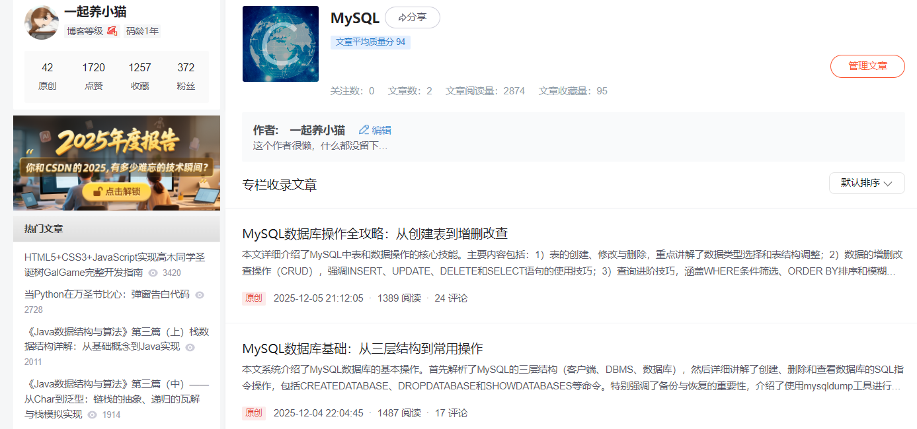
Task: Open article MySQL数据库基础：从三层结构到常用操作
Action: 362,348
